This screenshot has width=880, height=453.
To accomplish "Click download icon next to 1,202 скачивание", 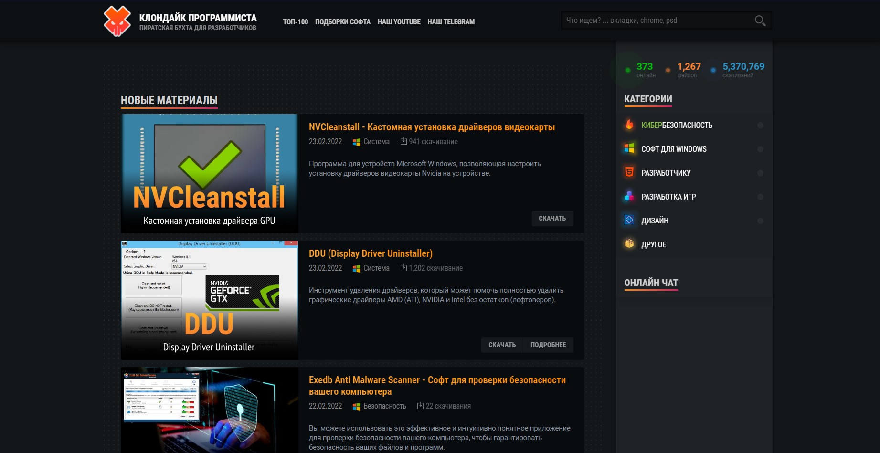I will point(403,268).
